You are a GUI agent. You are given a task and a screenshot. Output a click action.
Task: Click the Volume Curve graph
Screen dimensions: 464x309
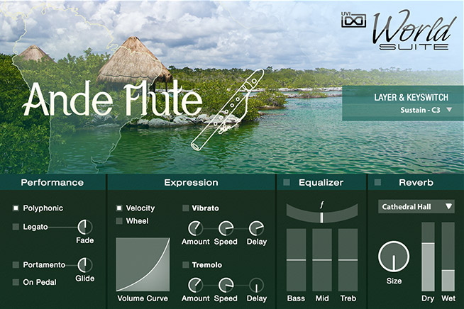pos(143,264)
